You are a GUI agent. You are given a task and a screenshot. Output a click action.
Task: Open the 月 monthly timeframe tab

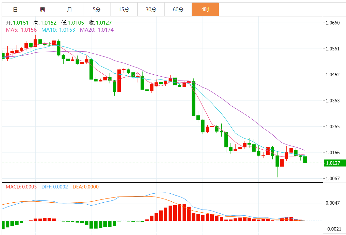coord(69,9)
